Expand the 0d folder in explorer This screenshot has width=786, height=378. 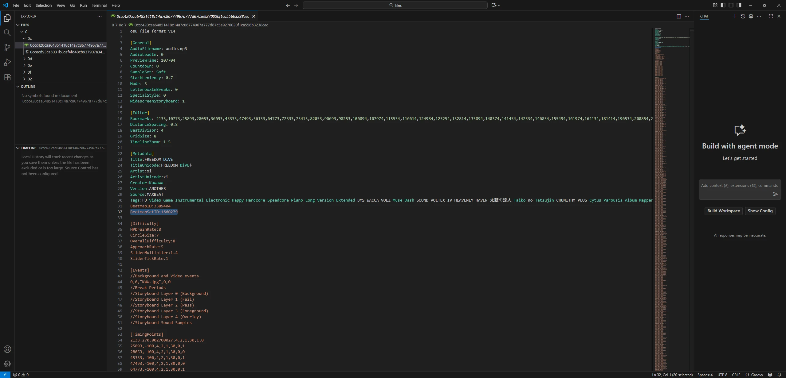(x=29, y=59)
